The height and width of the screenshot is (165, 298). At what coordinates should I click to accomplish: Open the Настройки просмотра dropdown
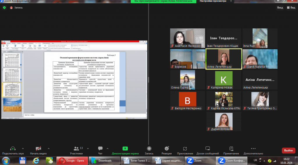214,1
